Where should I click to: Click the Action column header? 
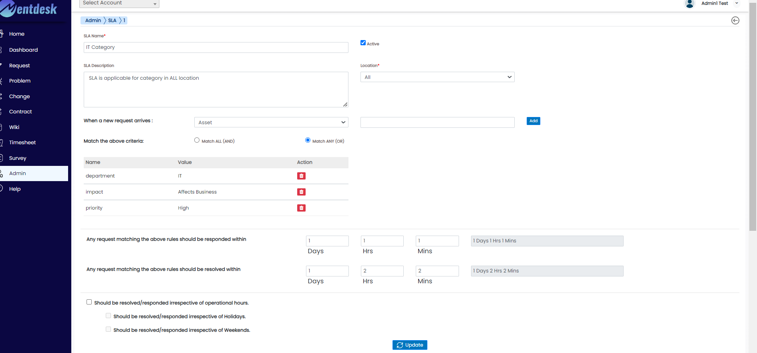pyautogui.click(x=304, y=162)
